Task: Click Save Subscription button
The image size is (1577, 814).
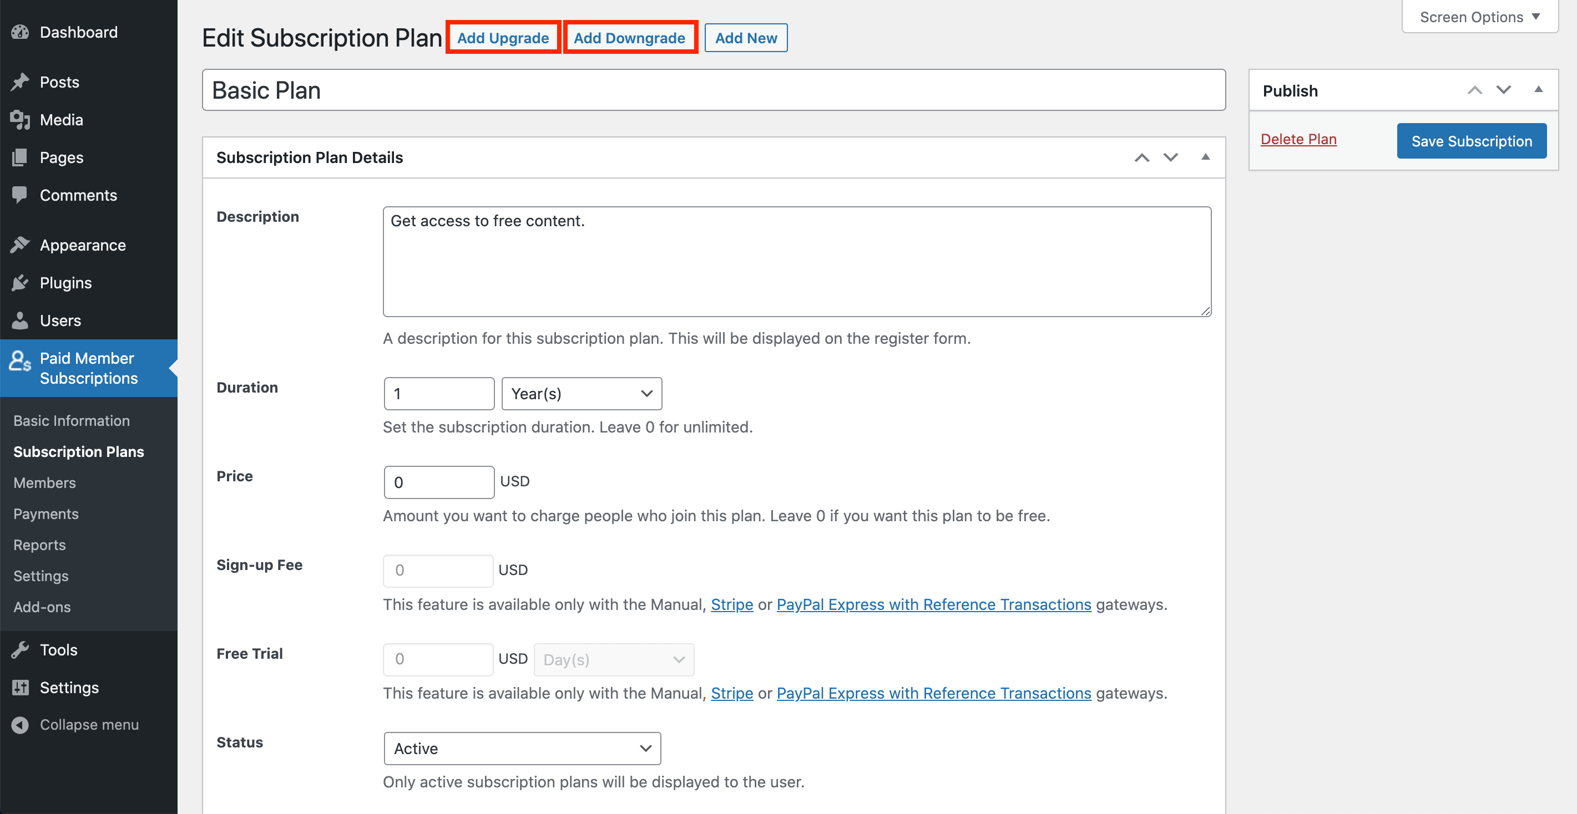Action: [x=1471, y=141]
